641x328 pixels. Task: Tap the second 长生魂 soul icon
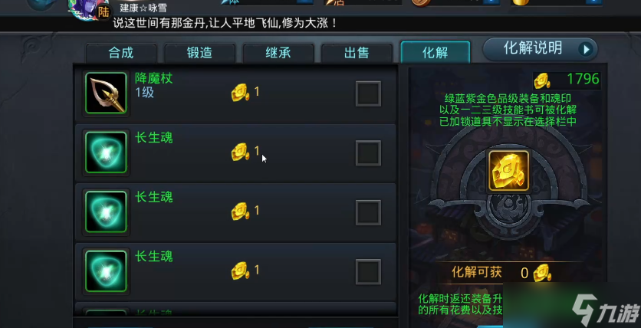pos(107,212)
